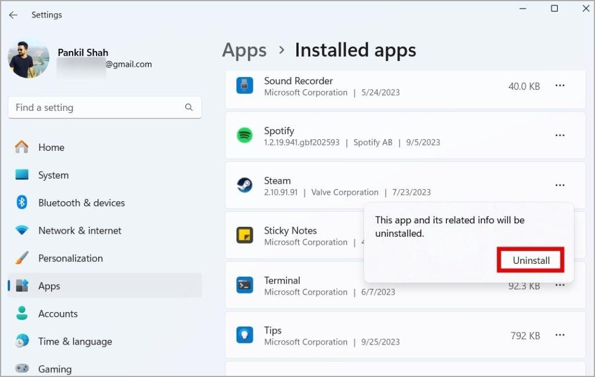Click the Tips lightbulb app icon
595x377 pixels.
(245, 335)
